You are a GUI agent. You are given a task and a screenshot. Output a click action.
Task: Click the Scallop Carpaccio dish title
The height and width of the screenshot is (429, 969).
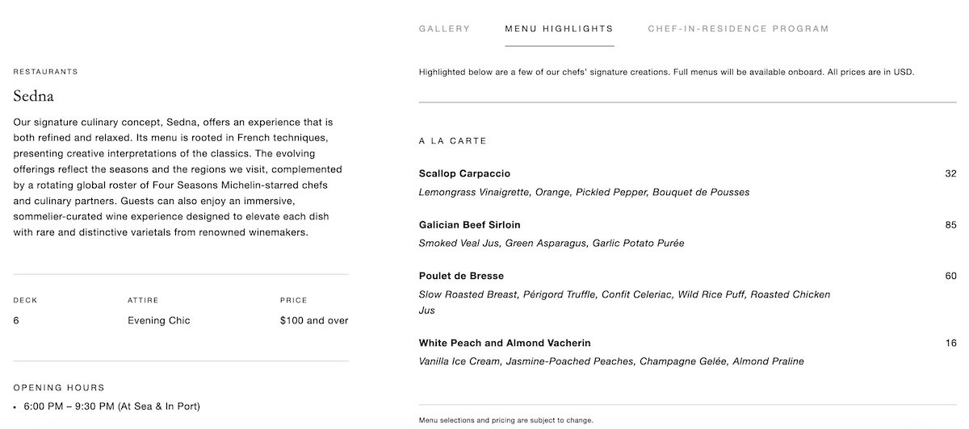464,173
